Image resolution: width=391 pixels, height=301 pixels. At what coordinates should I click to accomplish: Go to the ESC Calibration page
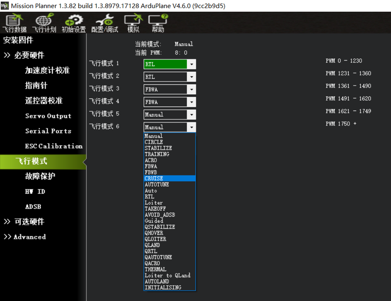pos(54,146)
